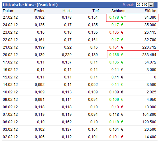The image size is (160, 141).
Task: Click volume value 35.000
Action: tap(150, 25)
